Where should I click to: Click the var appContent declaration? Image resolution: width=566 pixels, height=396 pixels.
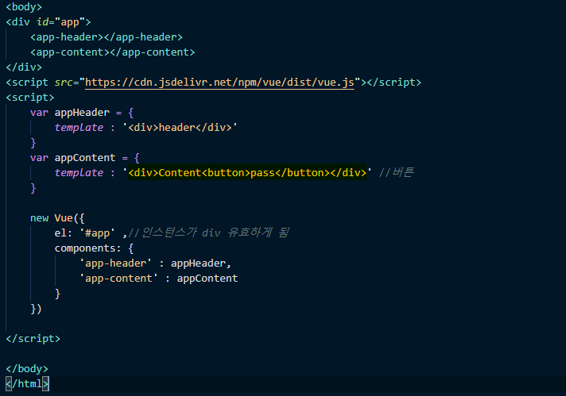85,158
